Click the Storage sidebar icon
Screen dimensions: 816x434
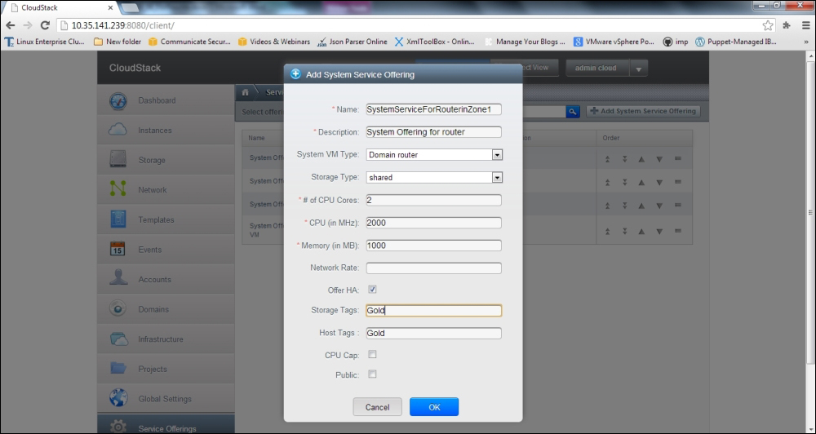point(118,160)
